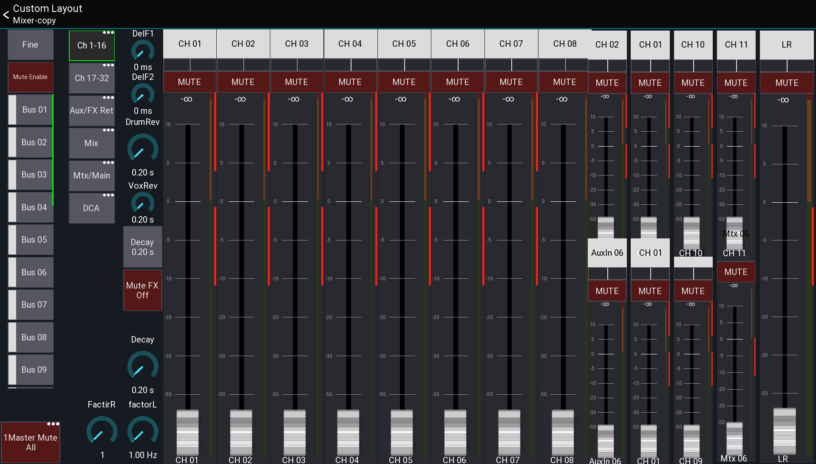
Task: Mute the LR master channel
Action: click(x=787, y=83)
